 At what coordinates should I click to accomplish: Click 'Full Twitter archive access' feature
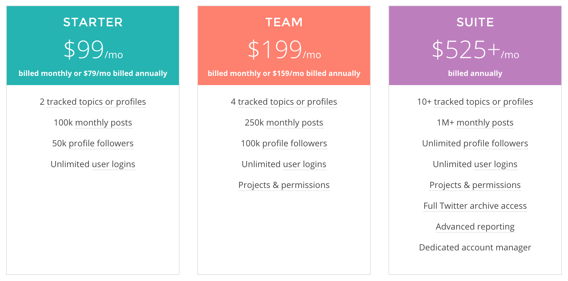click(475, 206)
